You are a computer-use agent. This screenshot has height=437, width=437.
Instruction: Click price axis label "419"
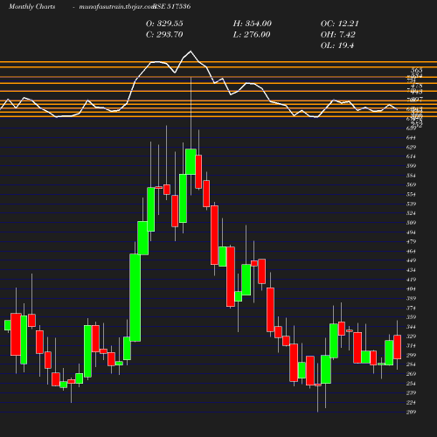click(411, 280)
